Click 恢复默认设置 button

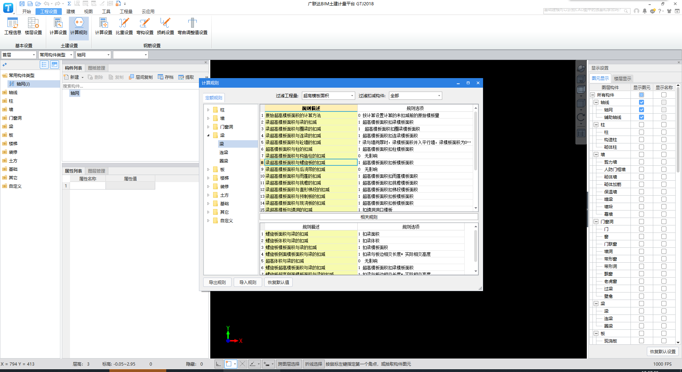663,351
